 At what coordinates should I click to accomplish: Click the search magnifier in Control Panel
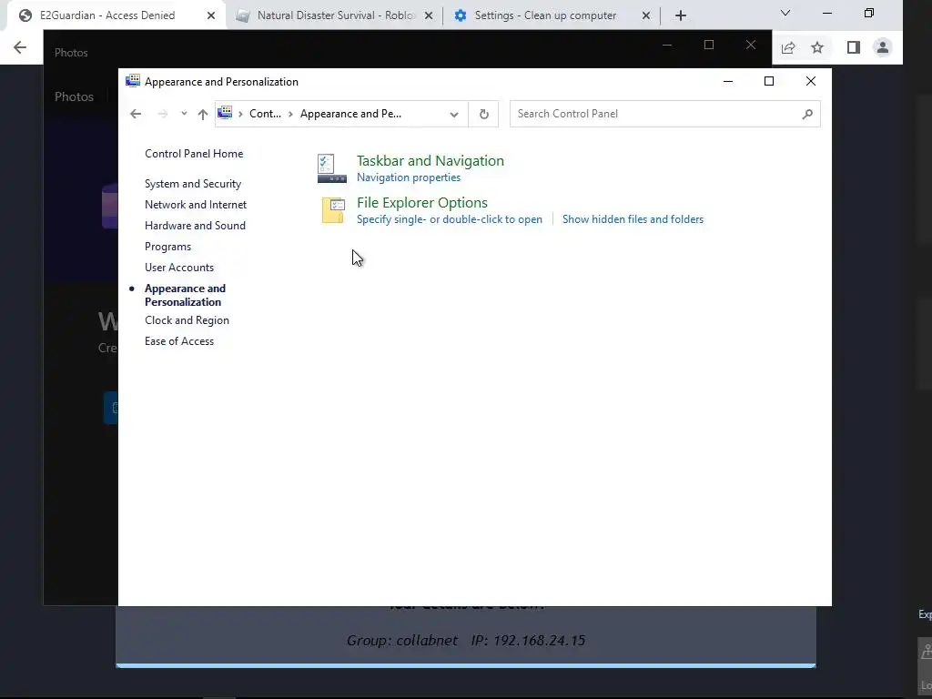point(806,114)
